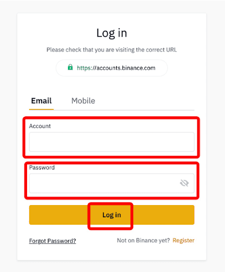Click the rounded URL verification pill's empty right edge
This screenshot has width=225, height=272.
tap(161, 68)
